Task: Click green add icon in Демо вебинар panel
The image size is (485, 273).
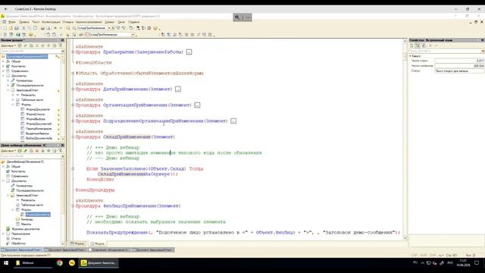Action: tap(20, 151)
